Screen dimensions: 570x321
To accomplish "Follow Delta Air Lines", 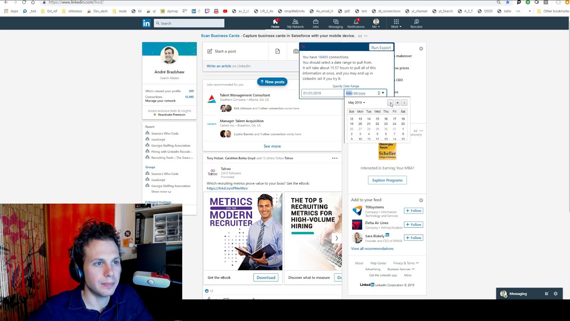I will tap(414, 225).
